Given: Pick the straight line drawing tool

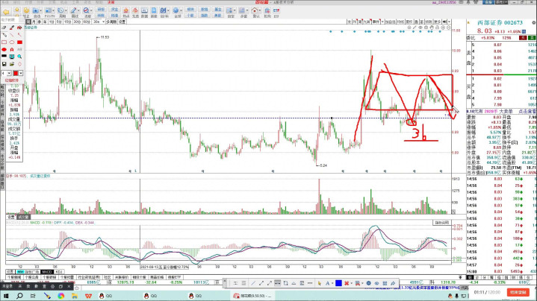Looking at the screenshot, I should 12,35.
